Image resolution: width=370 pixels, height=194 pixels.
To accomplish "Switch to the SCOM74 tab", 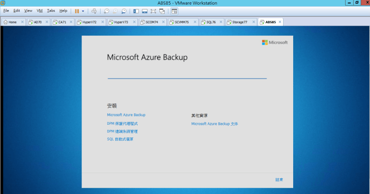I will (x=150, y=22).
